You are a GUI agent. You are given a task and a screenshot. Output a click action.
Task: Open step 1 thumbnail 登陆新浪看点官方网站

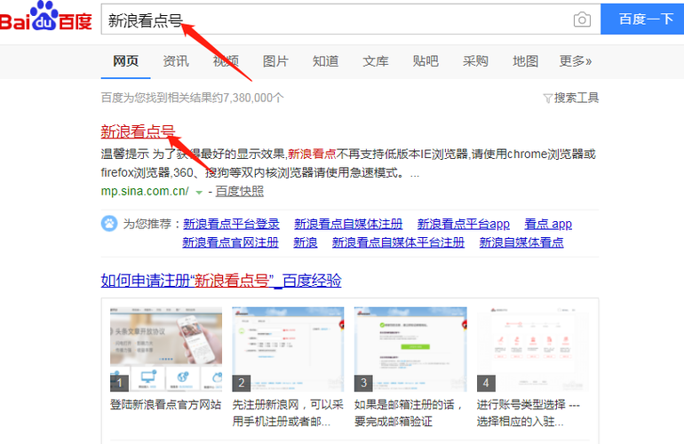coord(166,349)
